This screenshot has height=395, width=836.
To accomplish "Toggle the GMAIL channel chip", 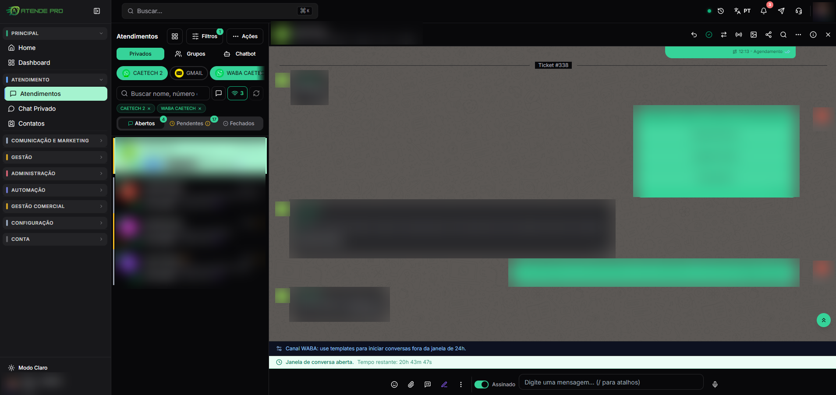I will 189,73.
